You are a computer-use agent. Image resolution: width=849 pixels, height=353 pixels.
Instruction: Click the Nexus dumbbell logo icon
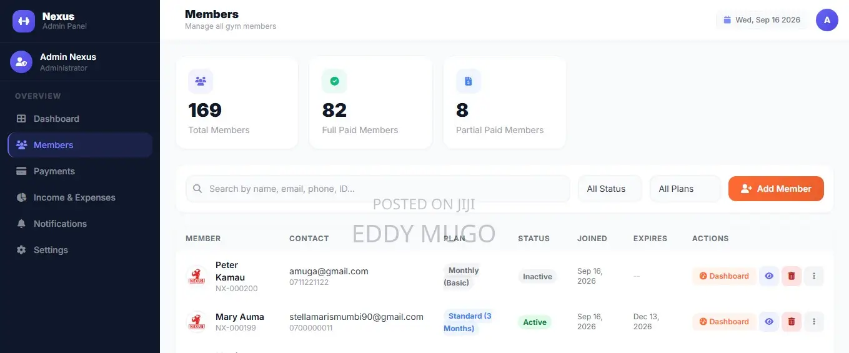pyautogui.click(x=24, y=21)
